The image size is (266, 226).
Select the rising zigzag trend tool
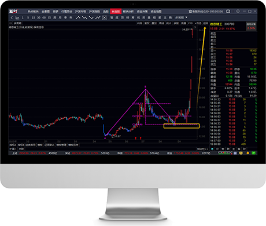pyautogui.click(x=98, y=18)
